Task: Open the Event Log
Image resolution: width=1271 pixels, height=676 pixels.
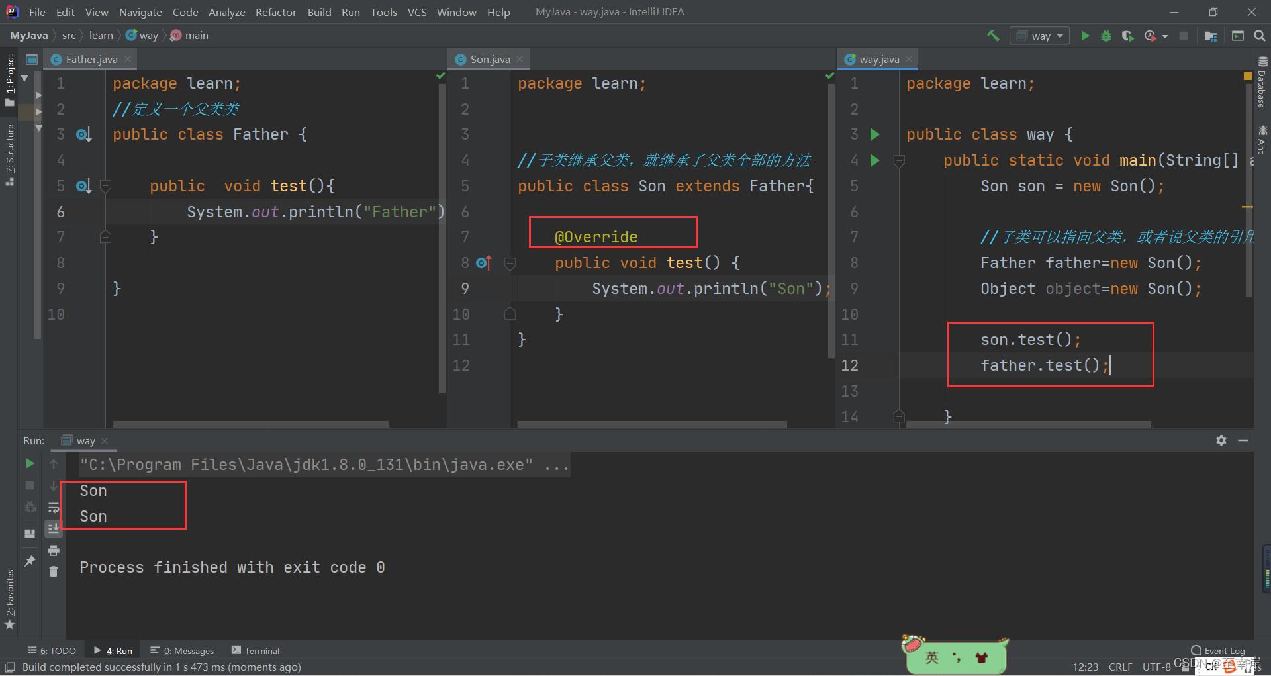Action: click(1218, 651)
